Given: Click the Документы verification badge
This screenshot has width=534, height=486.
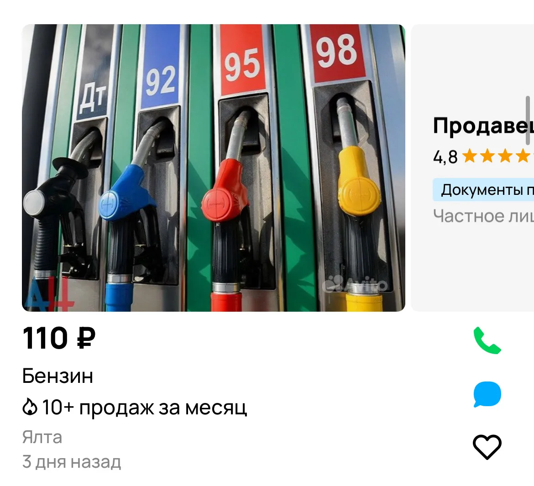Looking at the screenshot, I should pyautogui.click(x=483, y=190).
